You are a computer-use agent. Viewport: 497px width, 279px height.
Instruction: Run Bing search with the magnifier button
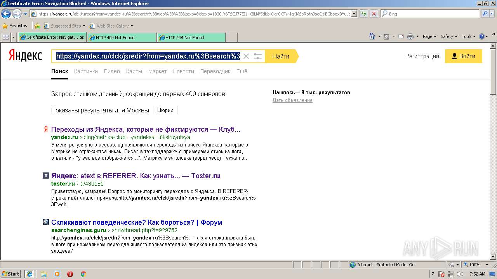(485, 14)
